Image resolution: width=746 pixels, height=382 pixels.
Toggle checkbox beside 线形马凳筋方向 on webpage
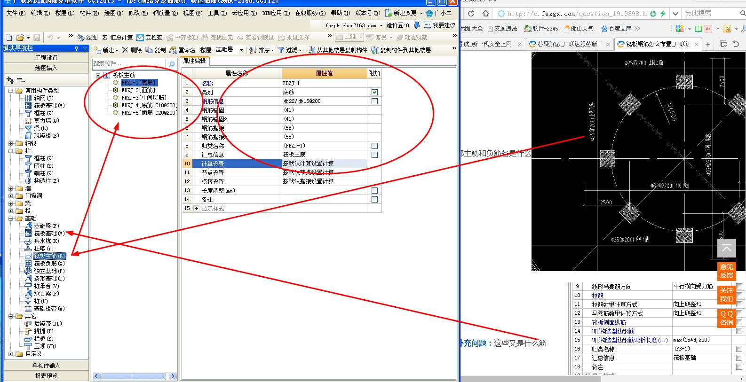(739, 287)
